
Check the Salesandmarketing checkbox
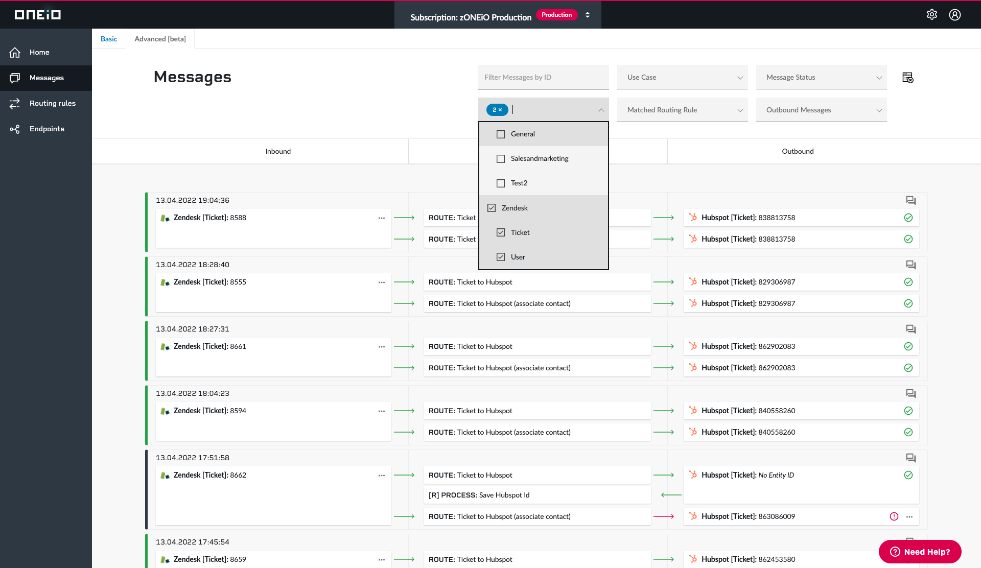click(501, 159)
